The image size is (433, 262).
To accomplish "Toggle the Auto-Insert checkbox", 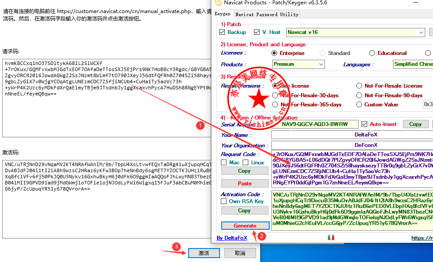I will (x=364, y=124).
